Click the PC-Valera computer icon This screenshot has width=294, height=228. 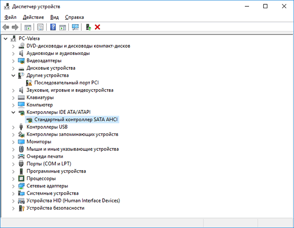point(13,39)
